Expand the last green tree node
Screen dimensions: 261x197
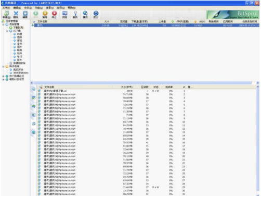tap(3, 79)
